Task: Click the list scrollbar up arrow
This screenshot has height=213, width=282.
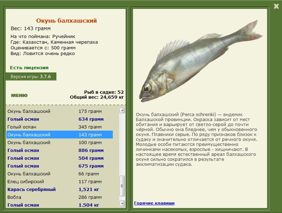Action: pyautogui.click(x=122, y=110)
